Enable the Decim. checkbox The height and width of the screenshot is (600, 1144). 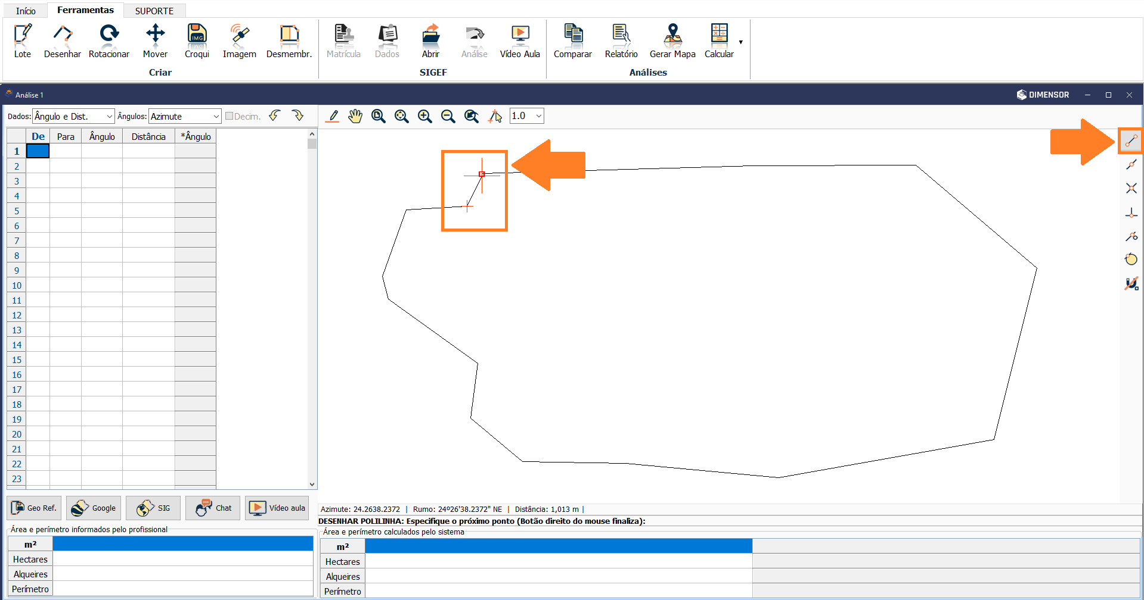click(x=230, y=116)
